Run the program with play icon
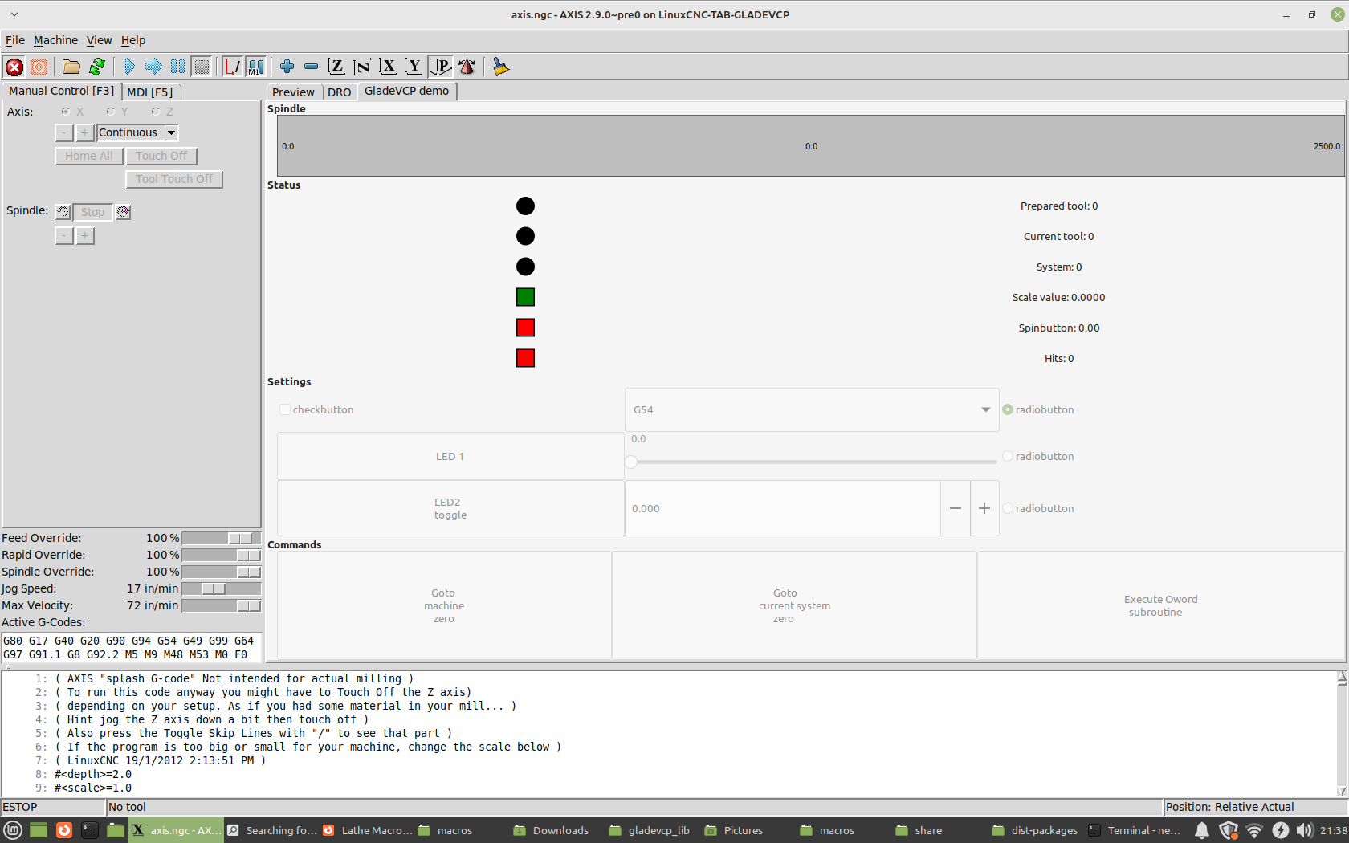 (x=129, y=67)
